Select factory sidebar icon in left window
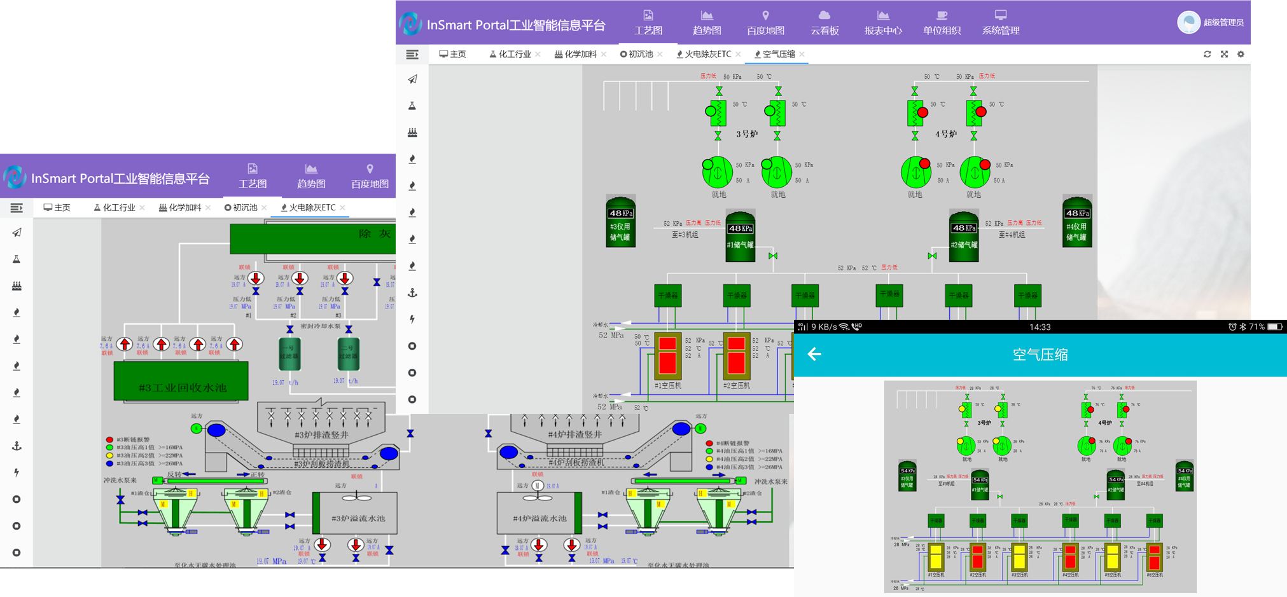1287x597 pixels. click(17, 286)
